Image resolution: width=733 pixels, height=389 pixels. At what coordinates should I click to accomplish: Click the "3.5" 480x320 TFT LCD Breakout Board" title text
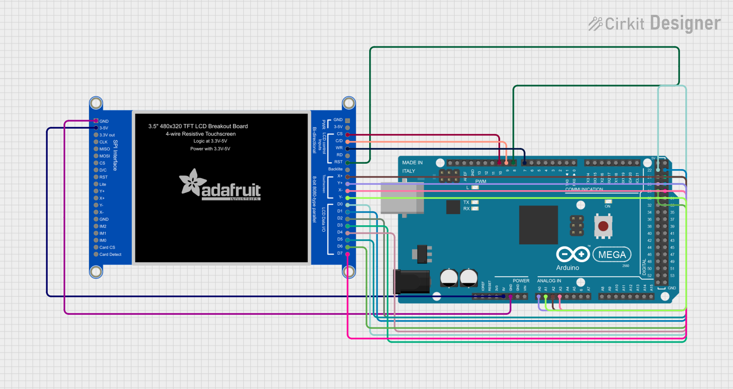coord(198,126)
